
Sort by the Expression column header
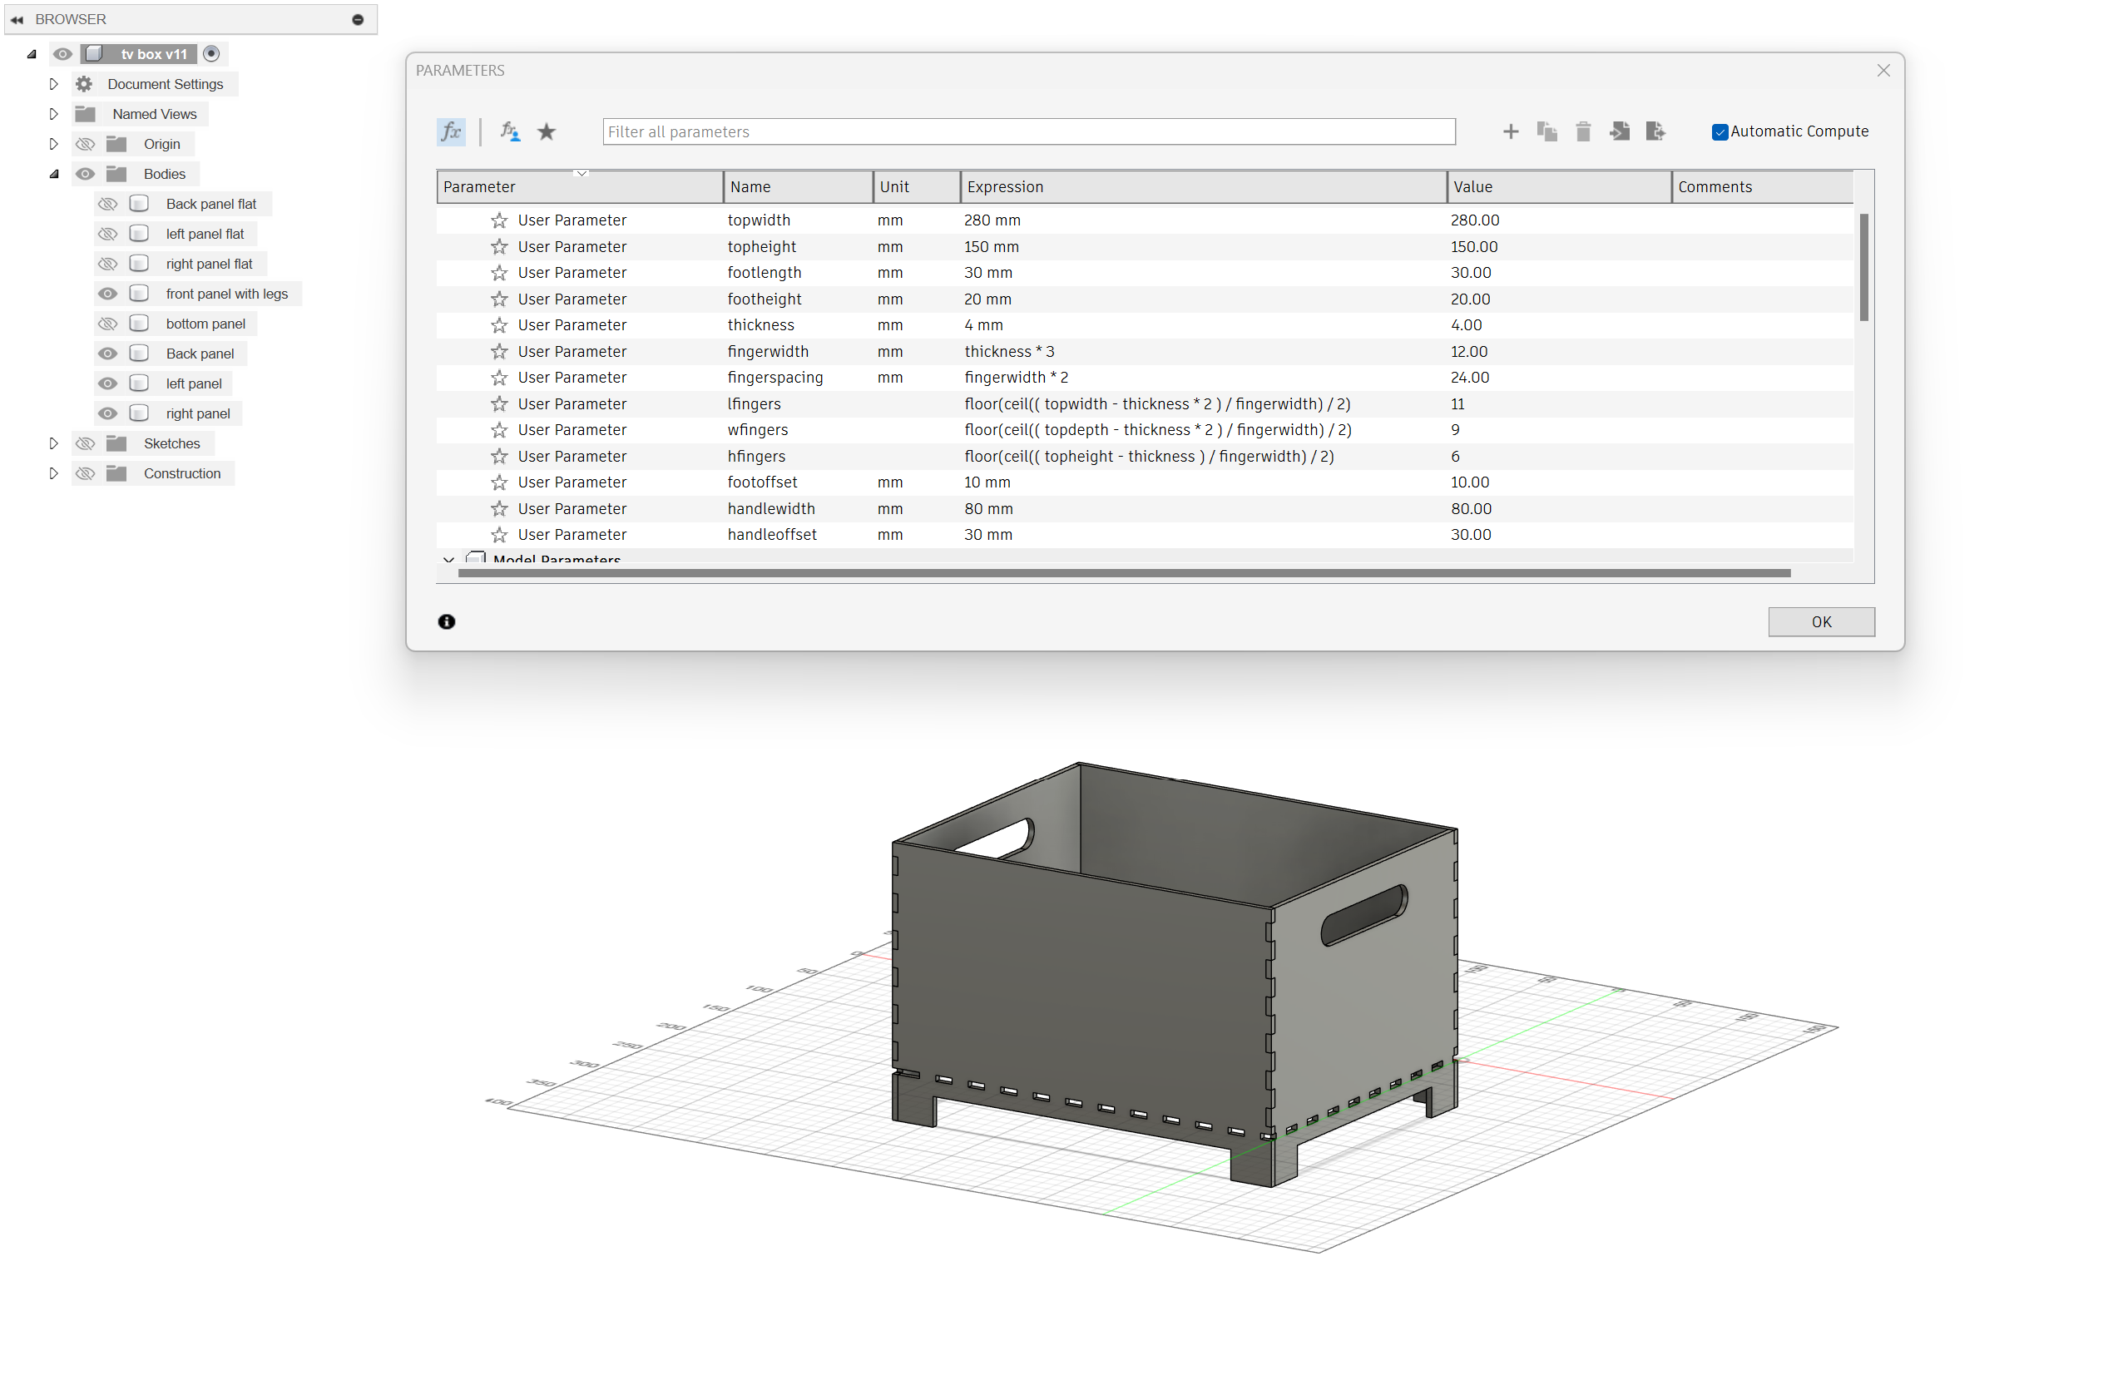[1201, 187]
